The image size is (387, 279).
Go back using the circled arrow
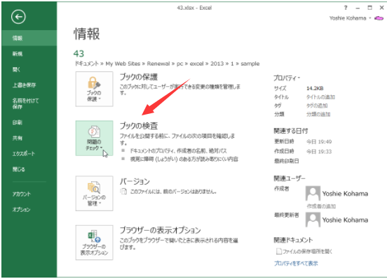point(18,17)
